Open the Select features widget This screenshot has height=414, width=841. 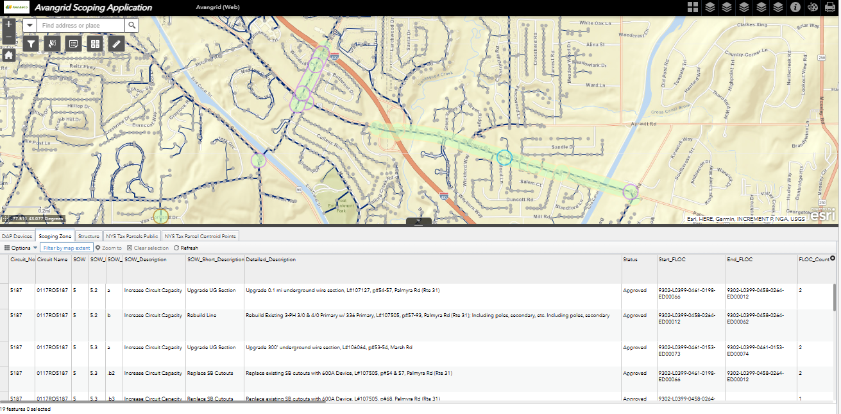click(x=53, y=44)
